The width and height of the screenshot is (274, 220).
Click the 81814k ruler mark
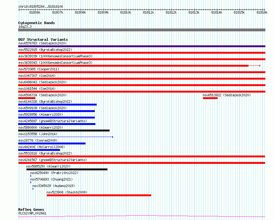pyautogui.click(x=217, y=12)
